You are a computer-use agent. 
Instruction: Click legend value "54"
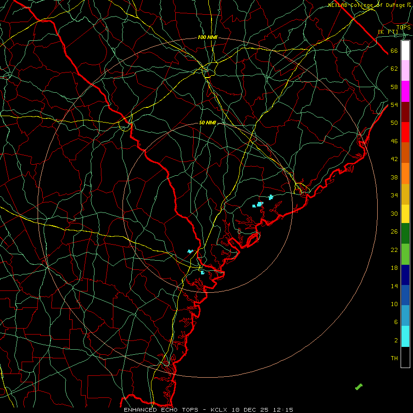[394, 105]
